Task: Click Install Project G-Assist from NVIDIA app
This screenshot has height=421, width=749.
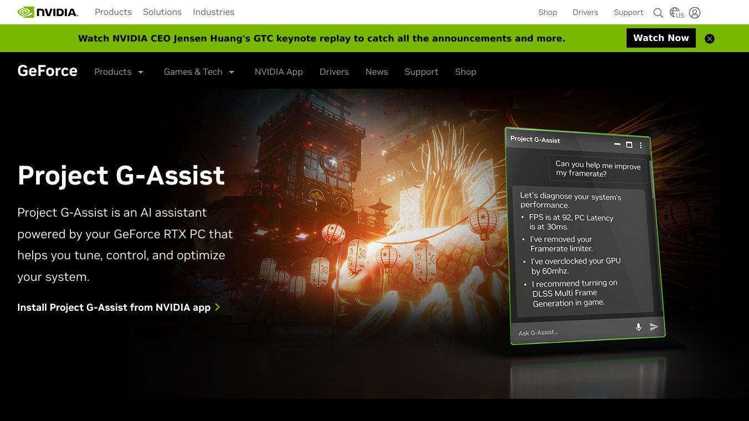Action: point(119,307)
